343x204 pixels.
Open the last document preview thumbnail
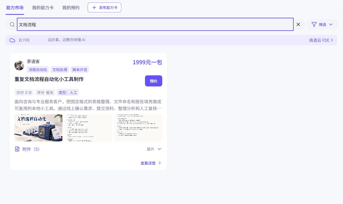pos(138,128)
